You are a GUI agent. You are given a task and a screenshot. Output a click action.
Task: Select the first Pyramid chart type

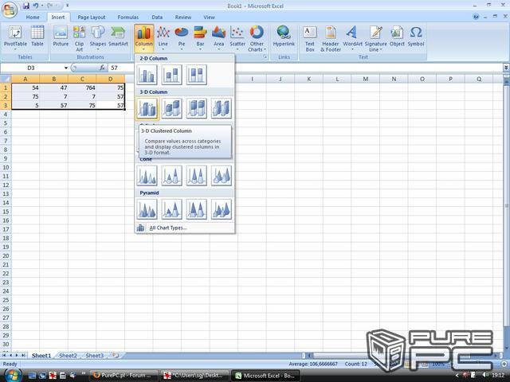tap(147, 209)
